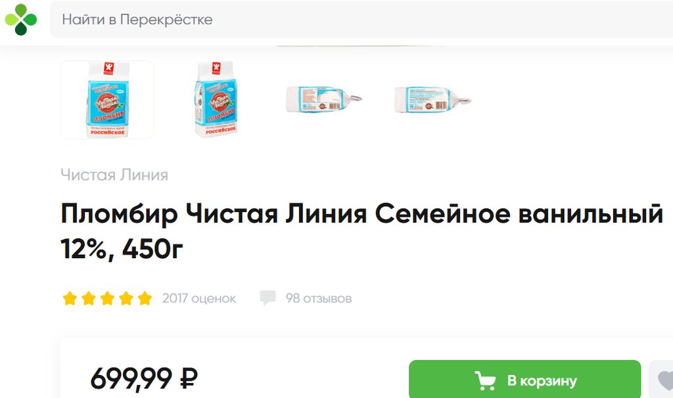The image size is (673, 398).
Task: Click the second rating star
Action: 89,298
